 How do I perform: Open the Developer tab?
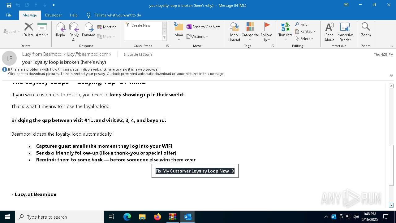click(x=53, y=15)
